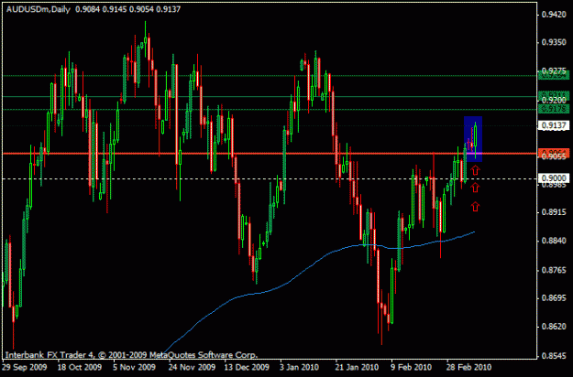Select the 0.8620 price axis label

pos(554,327)
